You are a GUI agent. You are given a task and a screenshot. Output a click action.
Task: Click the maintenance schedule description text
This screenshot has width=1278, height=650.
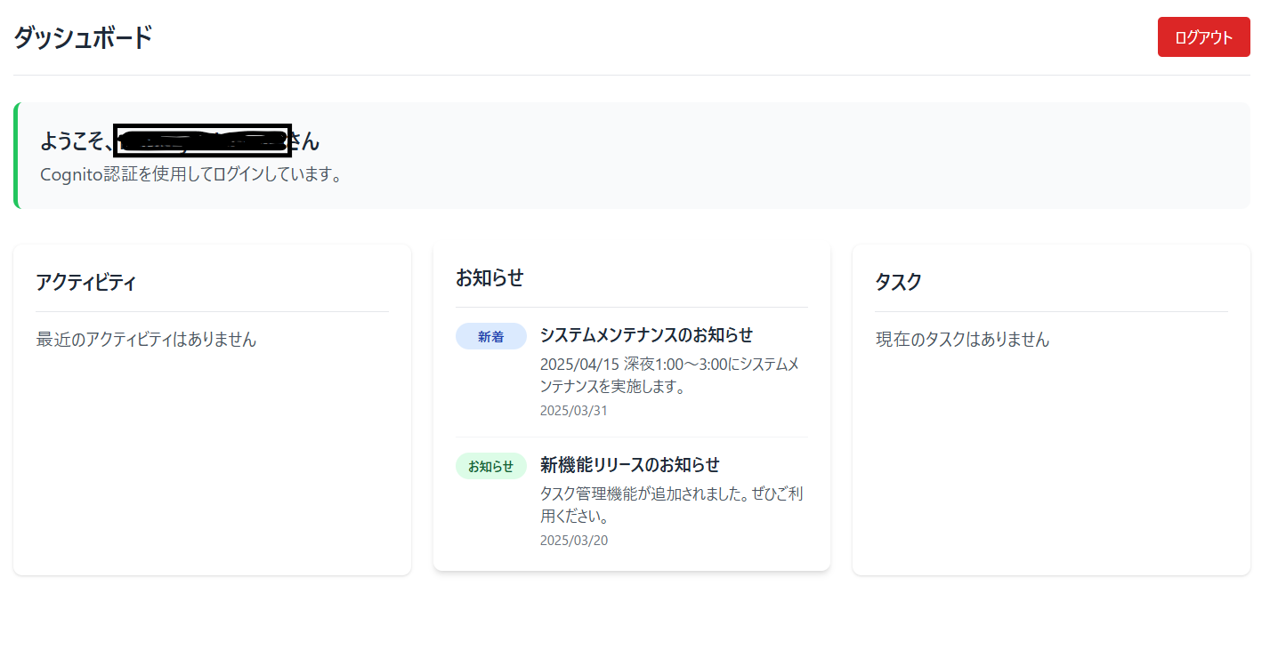pos(669,375)
